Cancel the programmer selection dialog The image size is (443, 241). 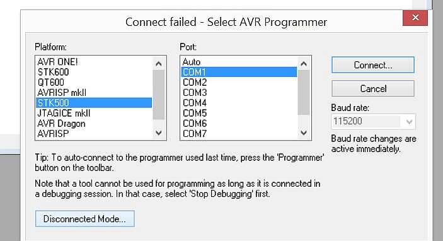[x=373, y=89]
